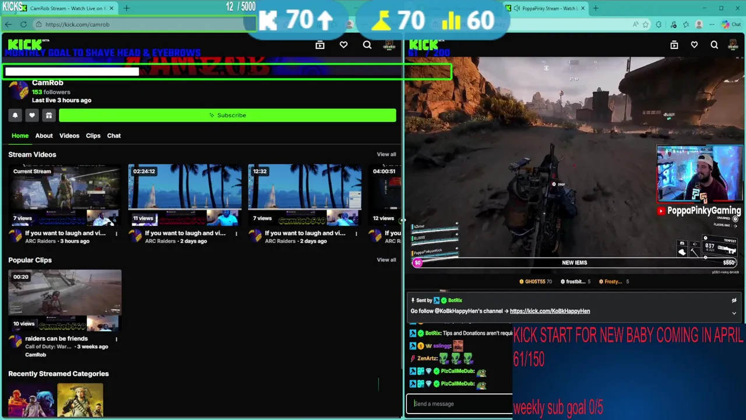746x420 pixels.
Task: Open options for the raiders can be friends clip
Action: (x=116, y=339)
